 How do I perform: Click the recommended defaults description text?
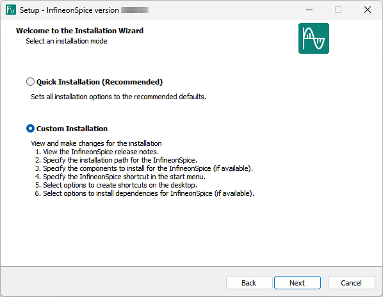click(x=118, y=97)
